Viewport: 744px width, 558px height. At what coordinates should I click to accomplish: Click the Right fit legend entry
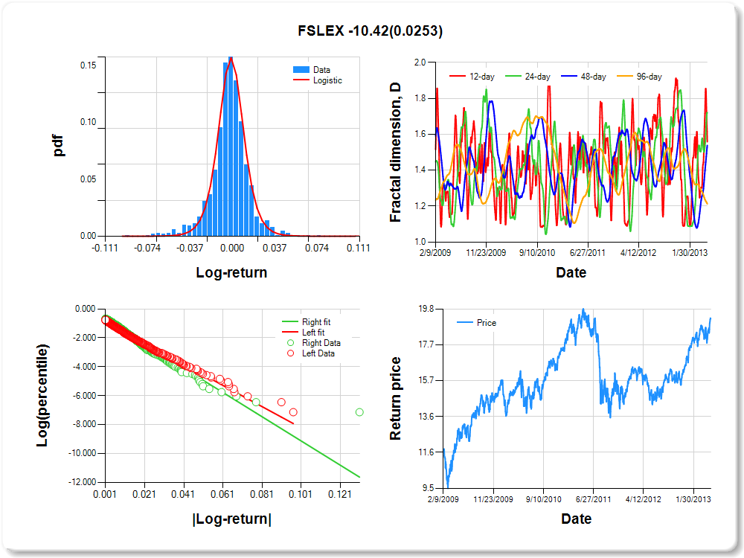(x=306, y=321)
